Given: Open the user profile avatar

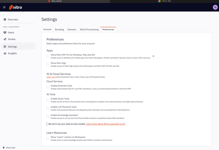Looking at the screenshot, I should click(x=215, y=7).
